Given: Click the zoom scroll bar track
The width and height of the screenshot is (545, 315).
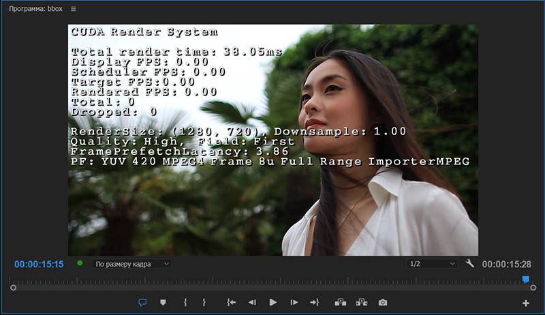Looking at the screenshot, I should (273, 288).
